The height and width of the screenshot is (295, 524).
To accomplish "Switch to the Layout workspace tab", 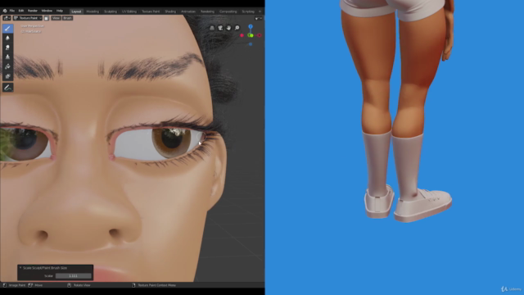I will [76, 11].
